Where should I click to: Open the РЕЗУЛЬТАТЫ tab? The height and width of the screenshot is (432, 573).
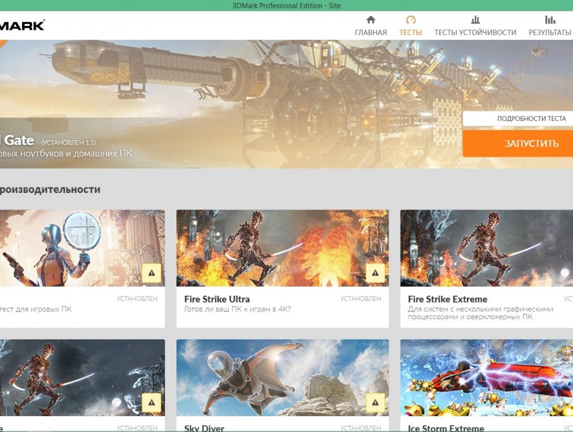click(550, 26)
